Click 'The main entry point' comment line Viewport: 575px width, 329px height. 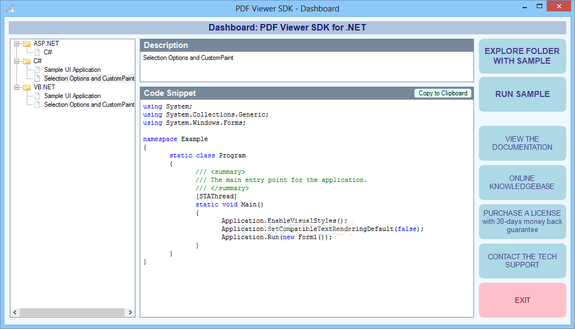click(x=281, y=180)
